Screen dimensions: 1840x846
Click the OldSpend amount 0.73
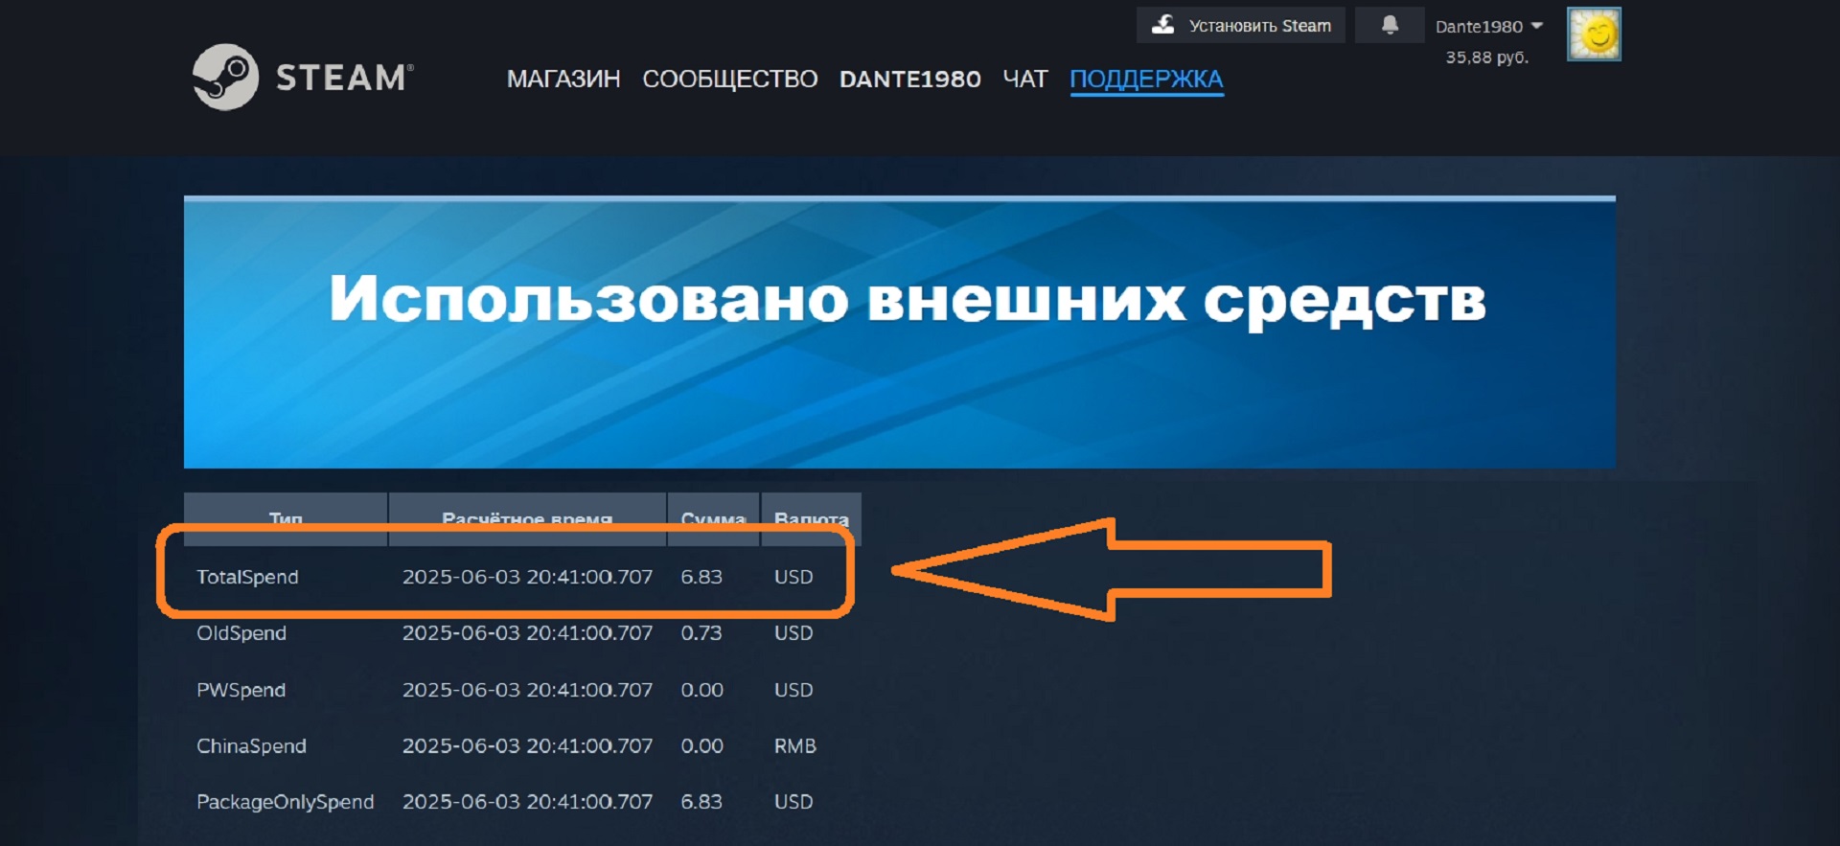[x=701, y=633]
